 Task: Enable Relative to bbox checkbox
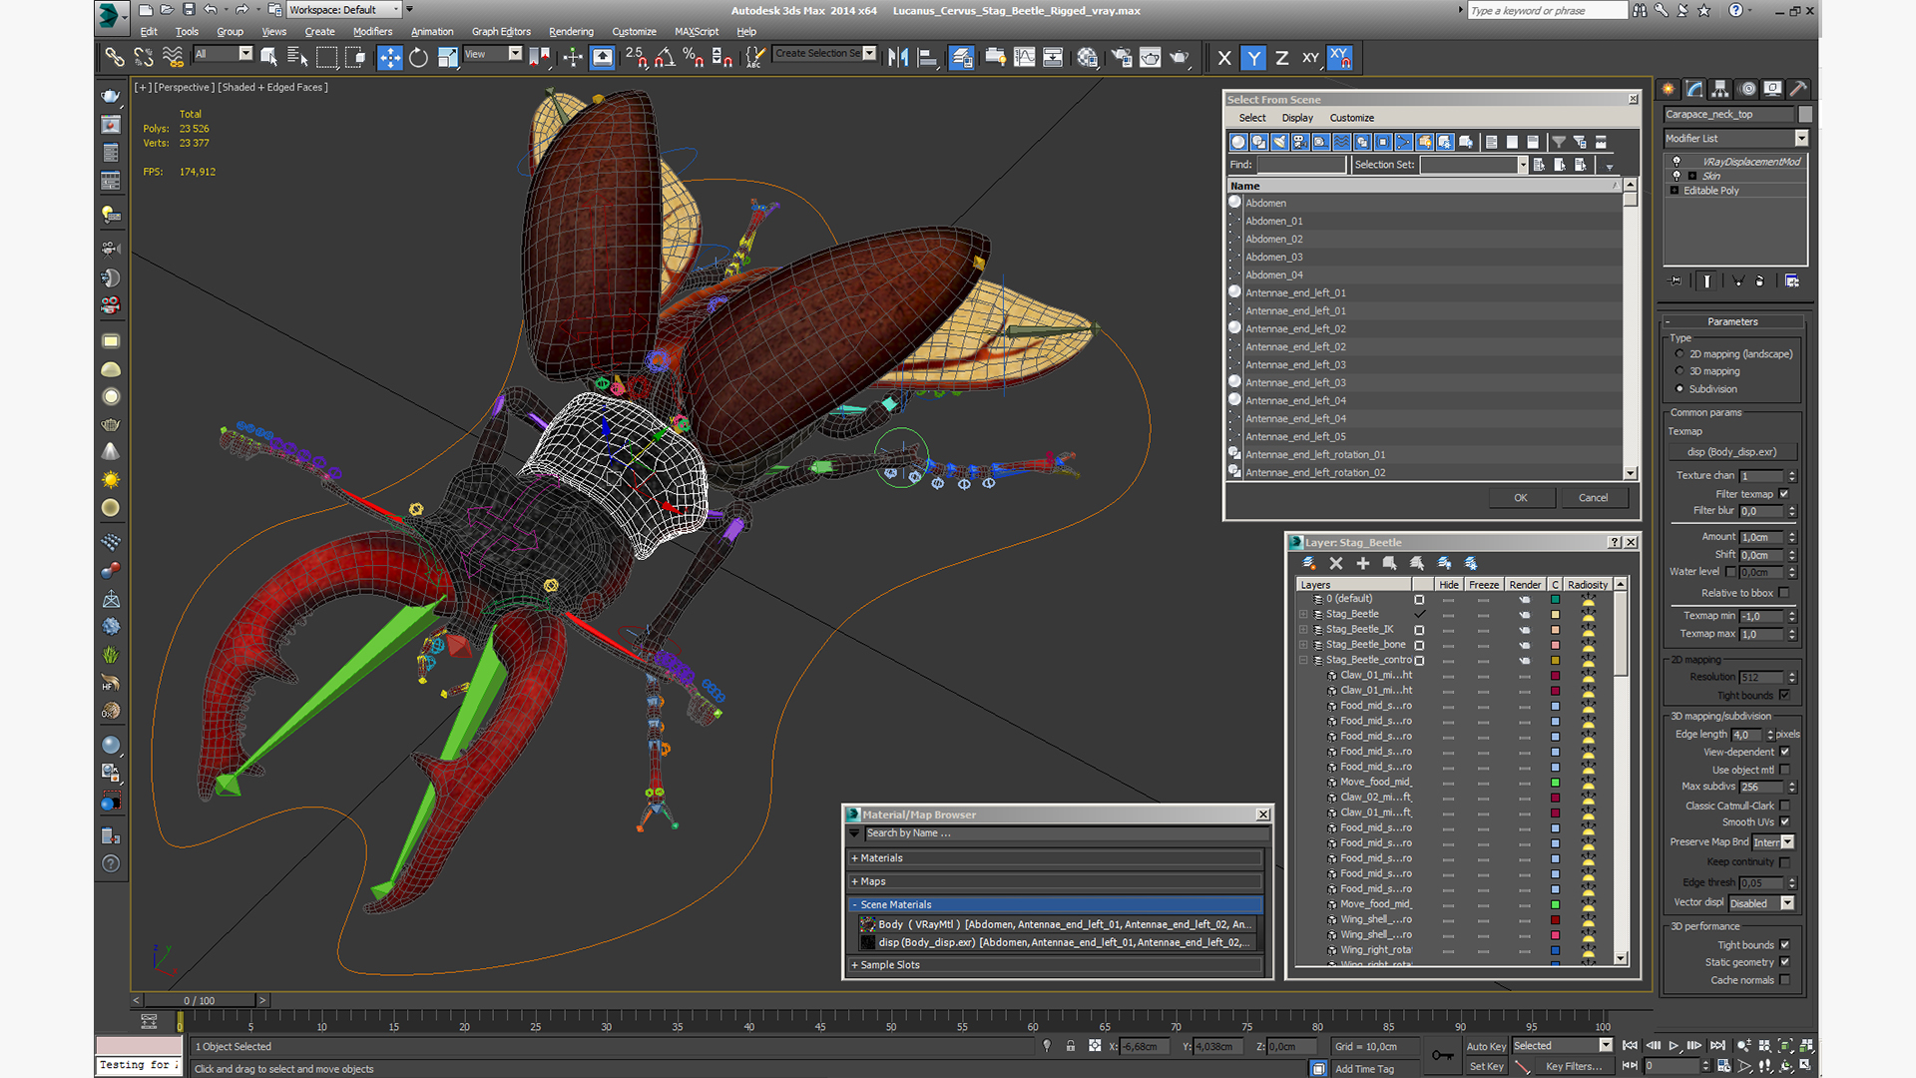[x=1784, y=593]
